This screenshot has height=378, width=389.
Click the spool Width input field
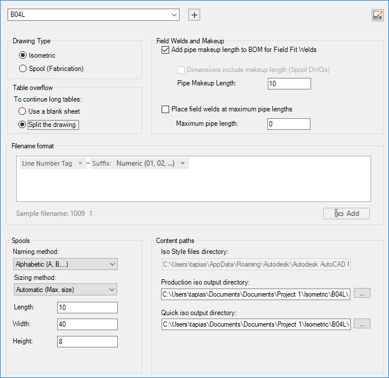(87, 324)
